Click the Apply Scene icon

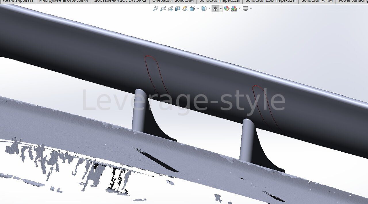(x=234, y=9)
